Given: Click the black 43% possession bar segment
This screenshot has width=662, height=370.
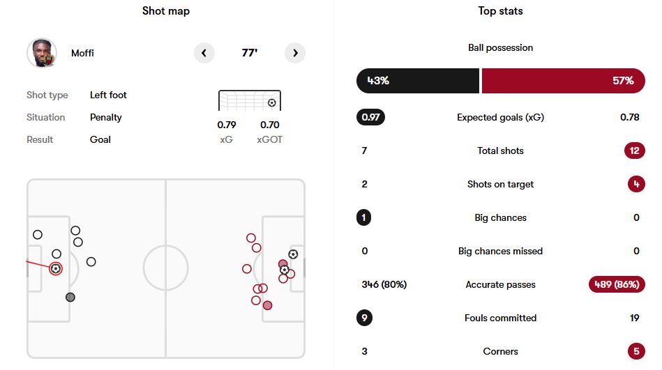Looking at the screenshot, I should 417,81.
